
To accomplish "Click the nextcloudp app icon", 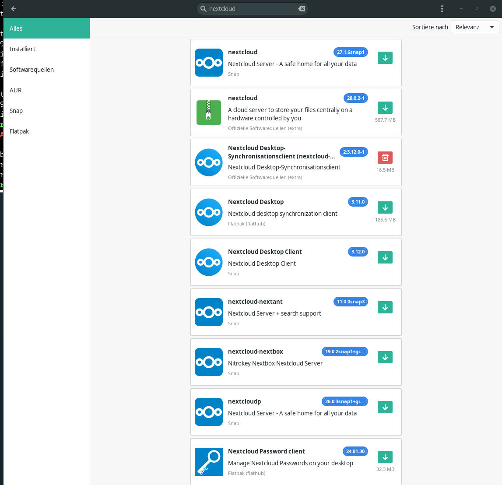I will pyautogui.click(x=209, y=412).
